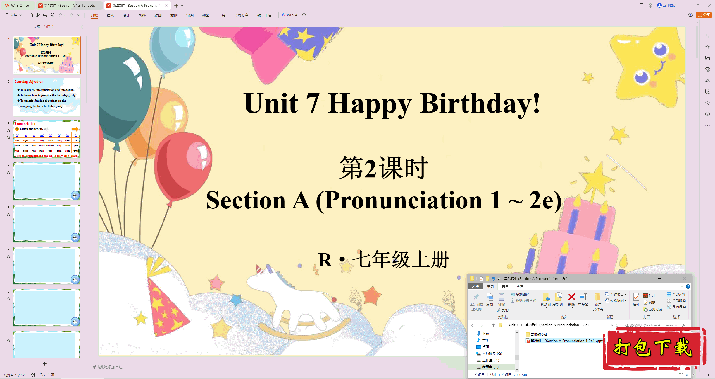Click the Explorer search input field
The image size is (715, 379).
(655, 325)
